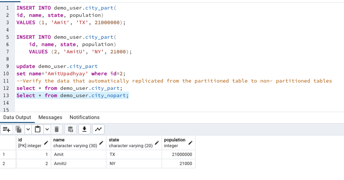The image size is (344, 180).
Task: Open the paste options dropdown arrow
Action: pyautogui.click(x=47, y=129)
